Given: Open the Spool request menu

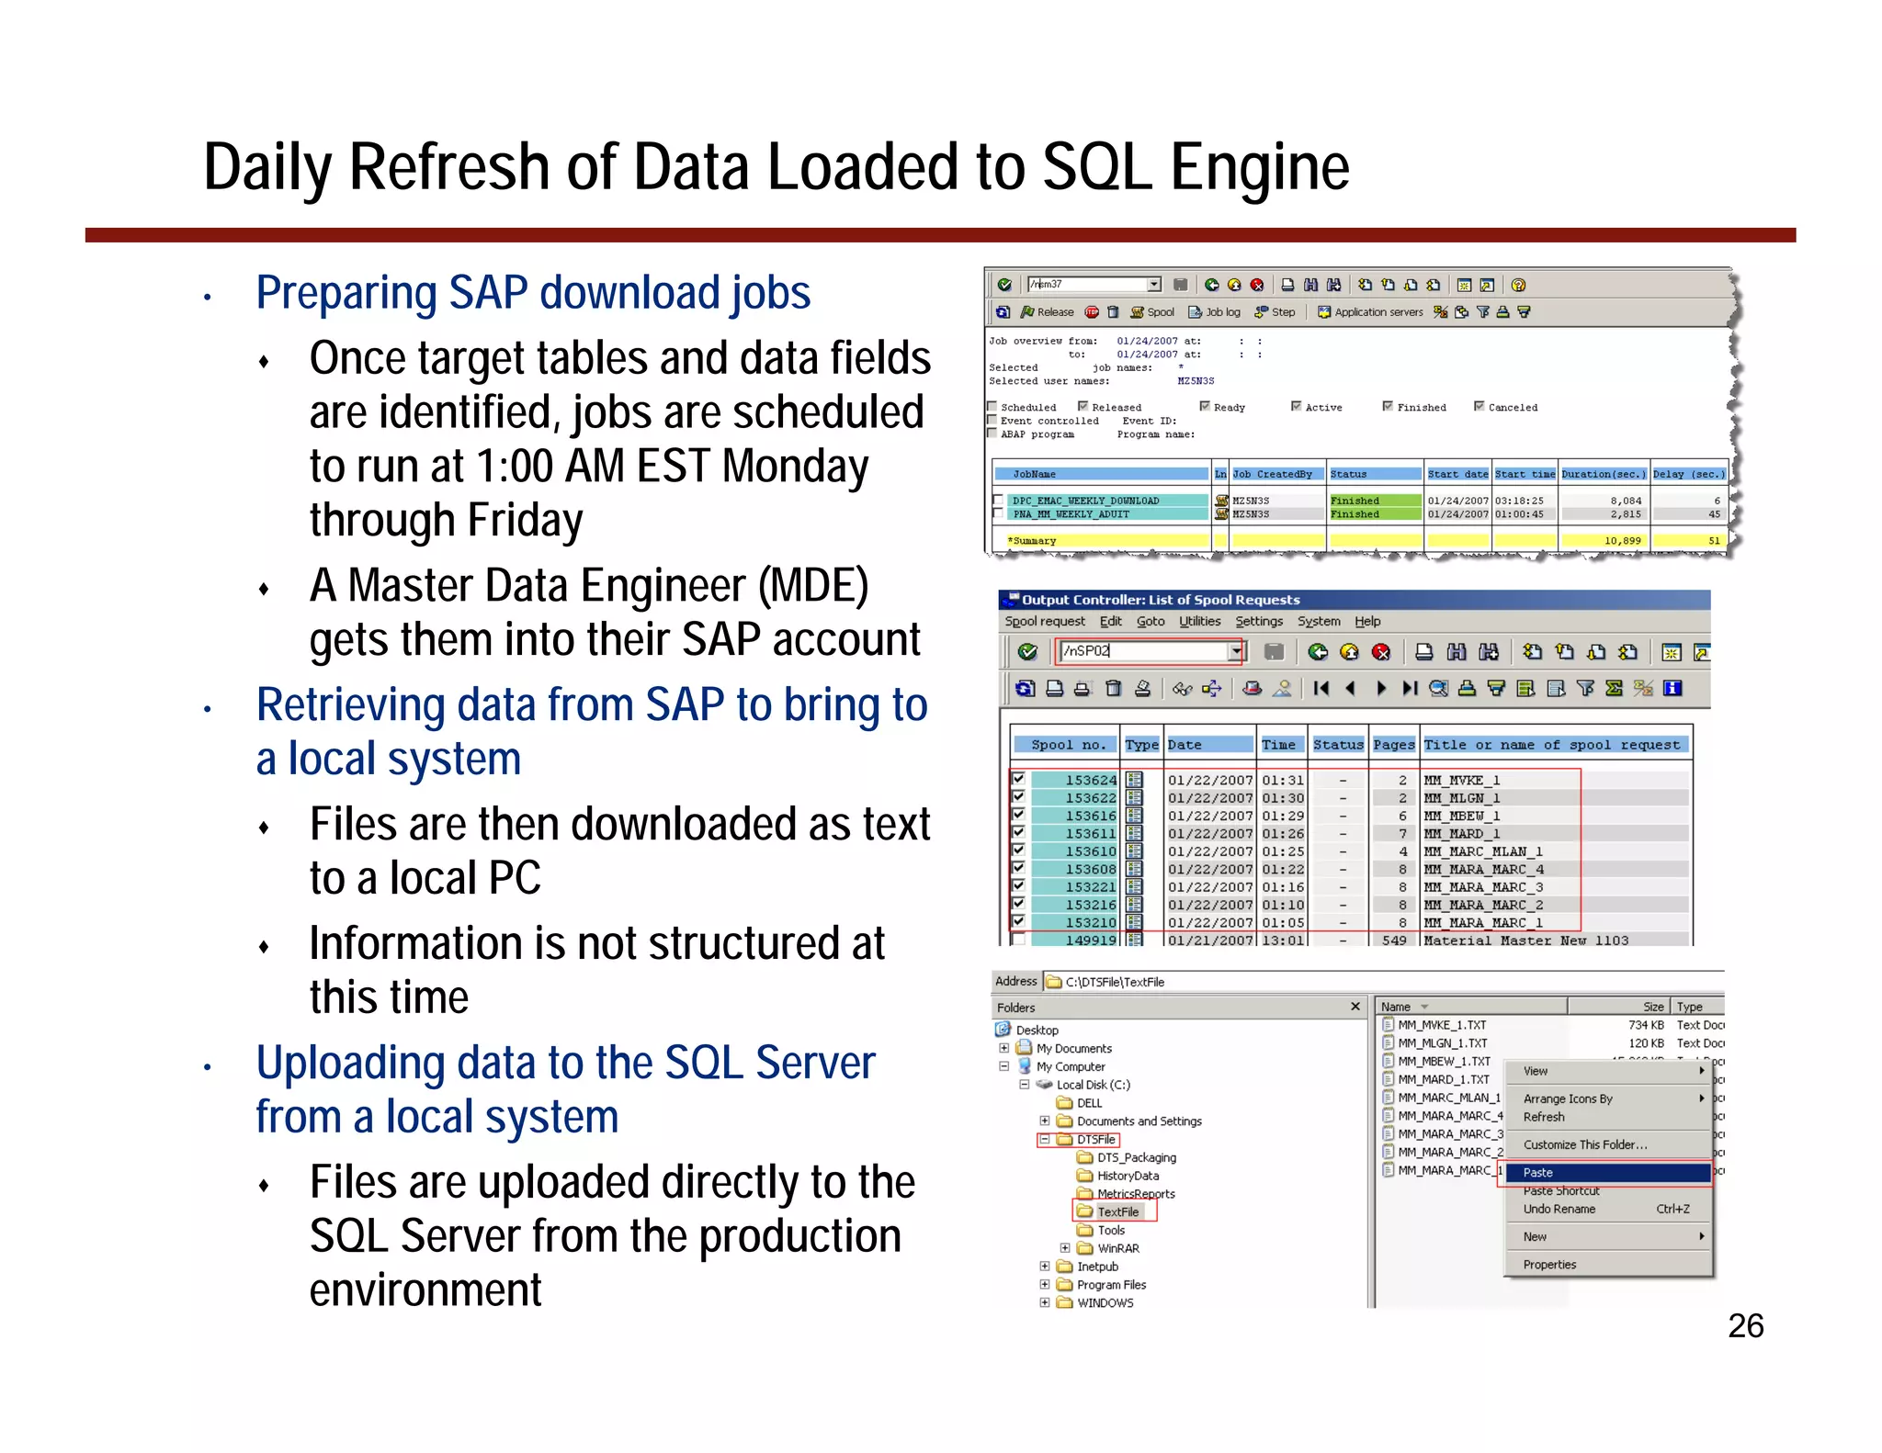Looking at the screenshot, I should [x=1045, y=622].
